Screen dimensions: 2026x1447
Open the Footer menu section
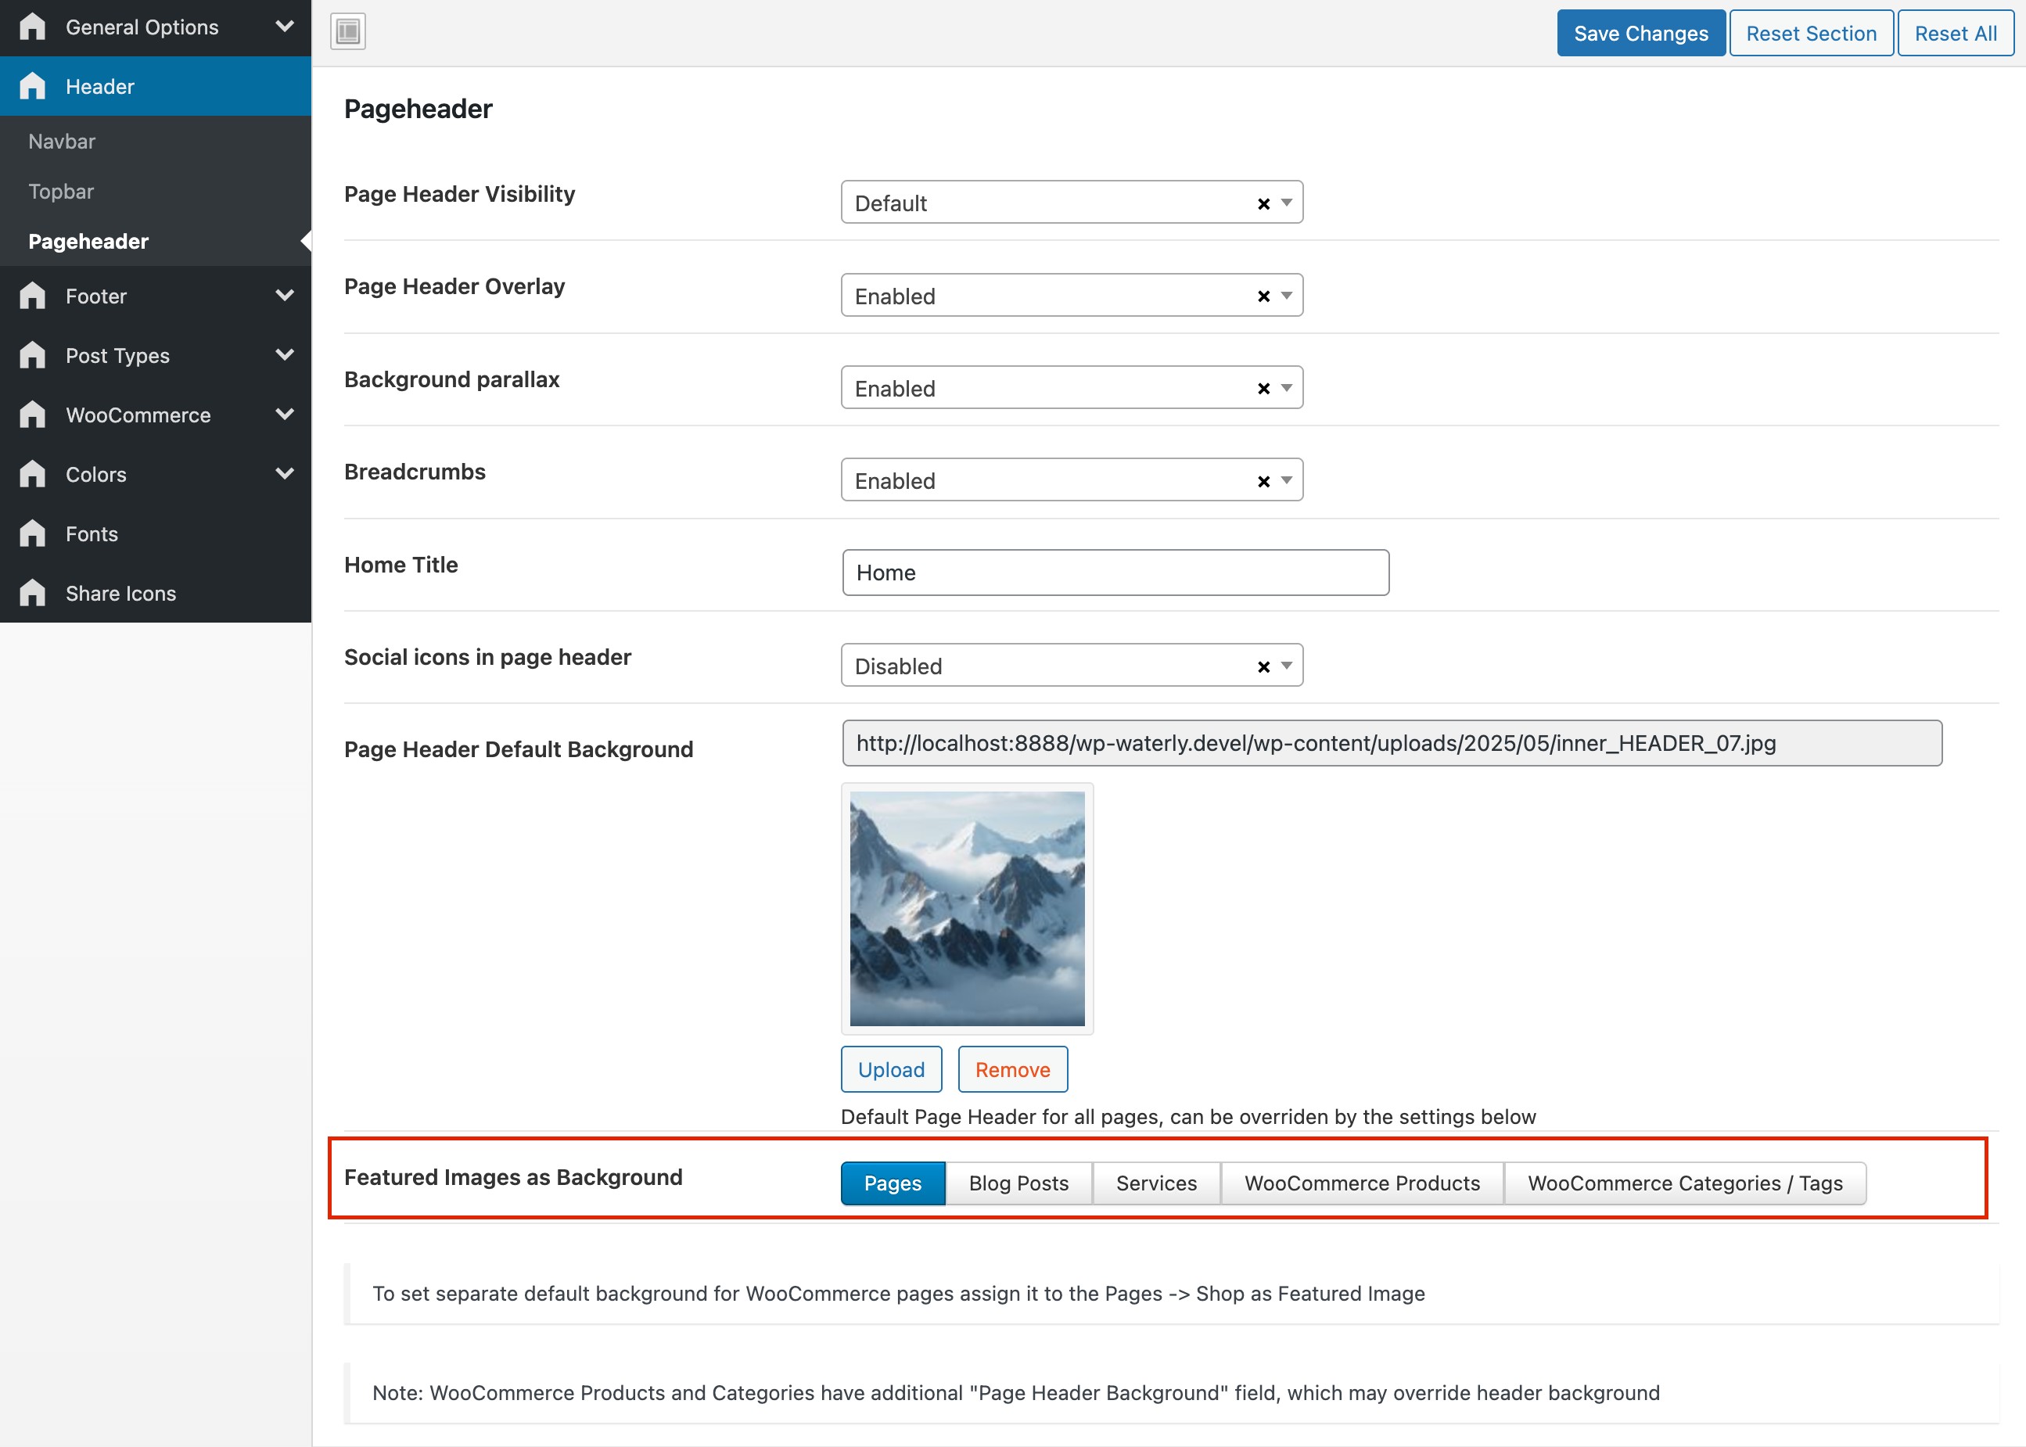(156, 295)
